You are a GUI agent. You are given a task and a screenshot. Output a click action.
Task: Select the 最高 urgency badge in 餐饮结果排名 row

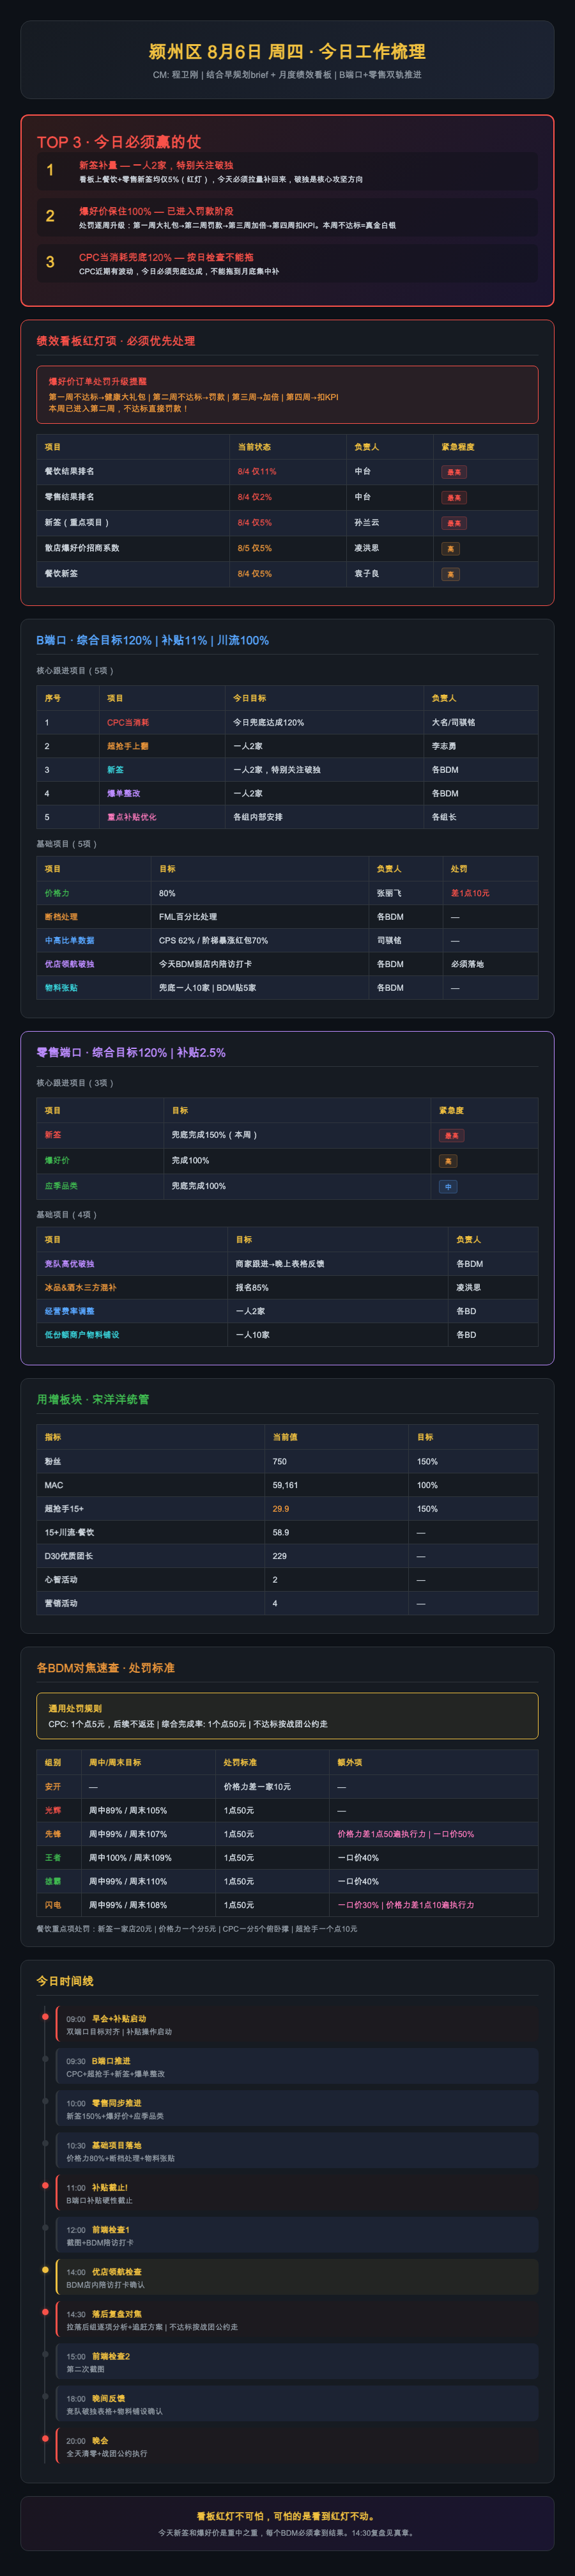pyautogui.click(x=454, y=472)
